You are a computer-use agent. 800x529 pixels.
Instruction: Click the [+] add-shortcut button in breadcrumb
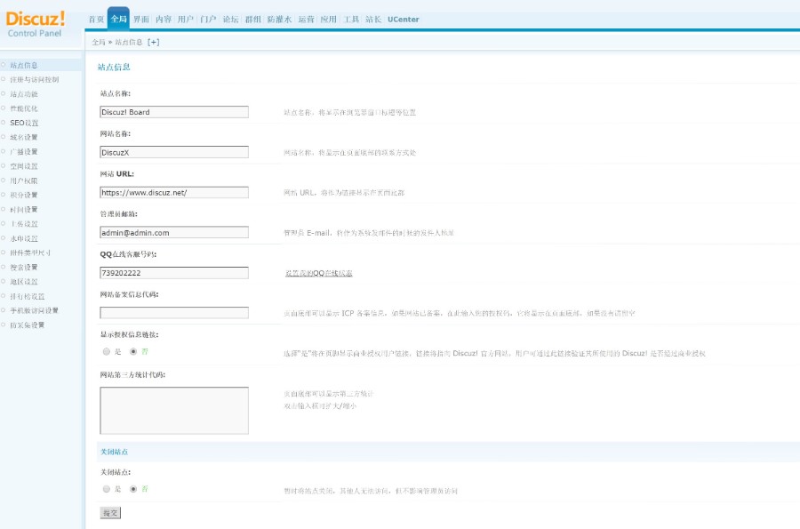click(154, 43)
